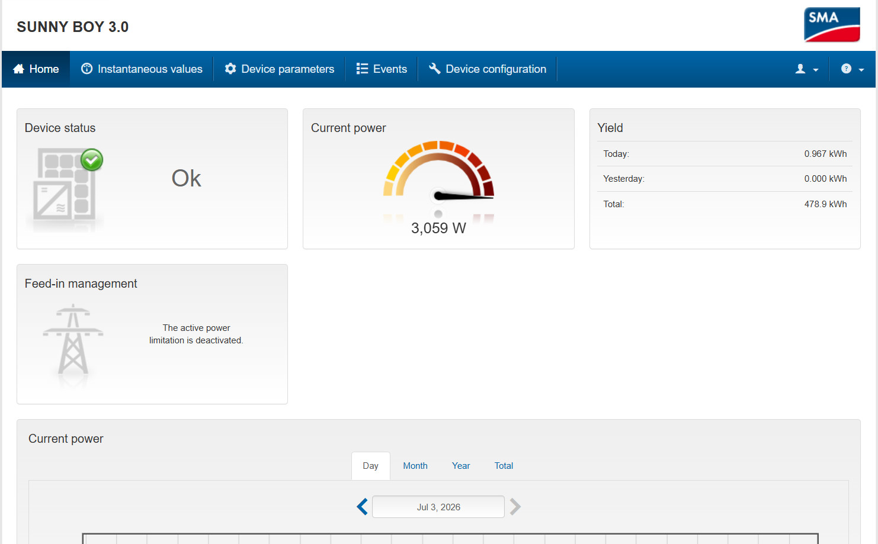The height and width of the screenshot is (544, 878).
Task: Click the Yesterday: label in Yield
Action: (x=624, y=179)
